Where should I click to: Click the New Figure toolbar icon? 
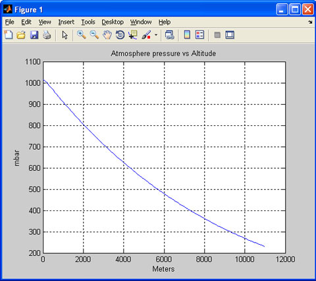pyautogui.click(x=9, y=35)
